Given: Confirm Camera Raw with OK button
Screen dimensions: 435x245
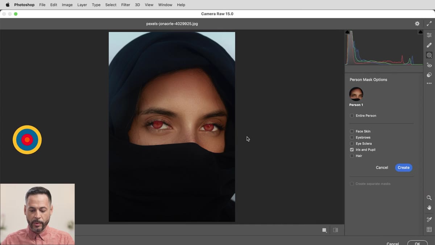Looking at the screenshot, I should 417,243.
